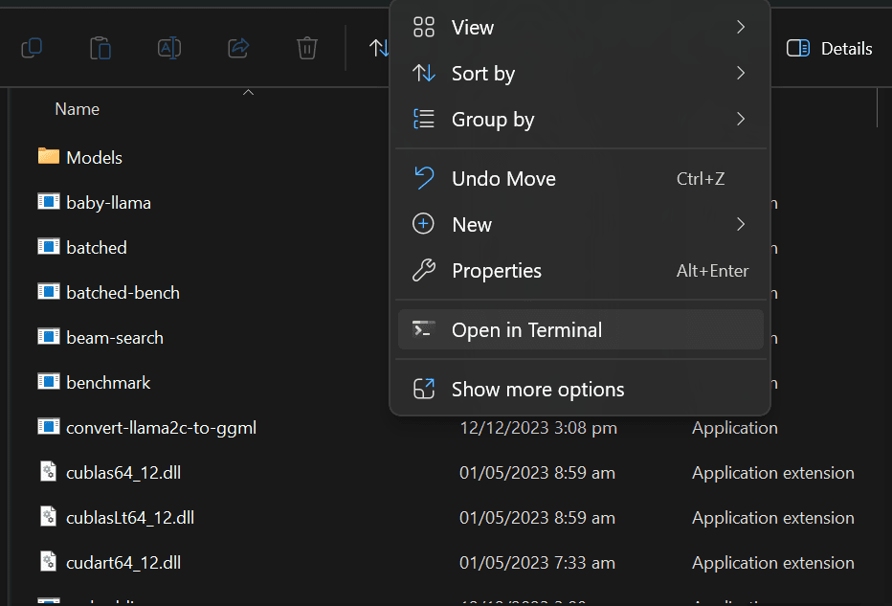Click the cublas64_12.dll gear file icon
Image resolution: width=892 pixels, height=606 pixels.
coord(49,471)
